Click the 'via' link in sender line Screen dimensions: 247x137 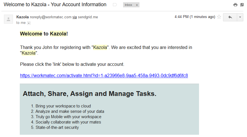[x=75, y=17]
